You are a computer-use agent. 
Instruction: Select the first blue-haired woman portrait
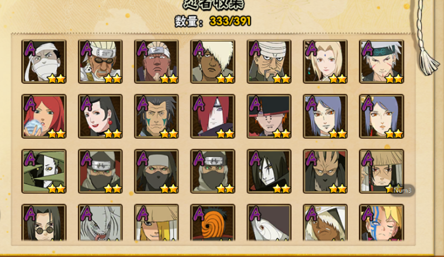(325, 117)
